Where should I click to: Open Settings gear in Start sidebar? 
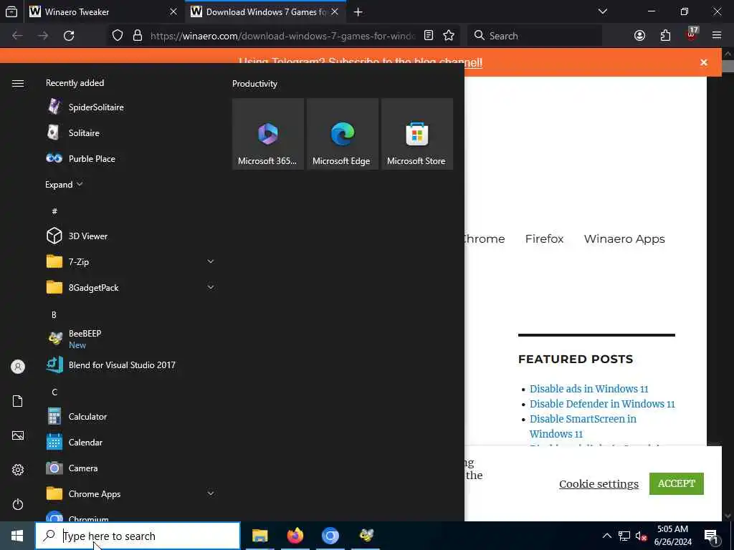coord(18,470)
